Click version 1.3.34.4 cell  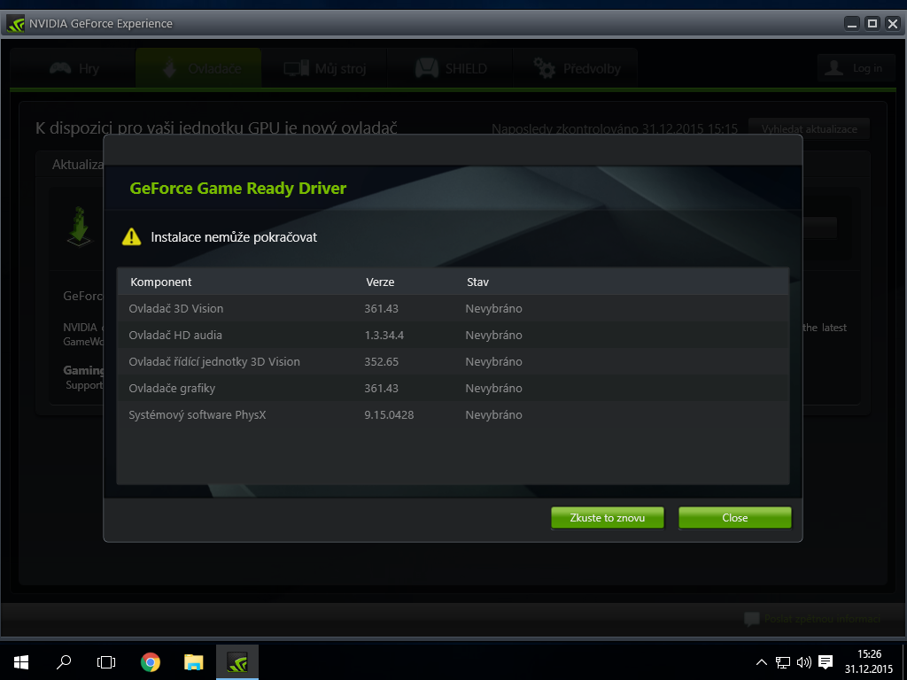pyautogui.click(x=384, y=336)
